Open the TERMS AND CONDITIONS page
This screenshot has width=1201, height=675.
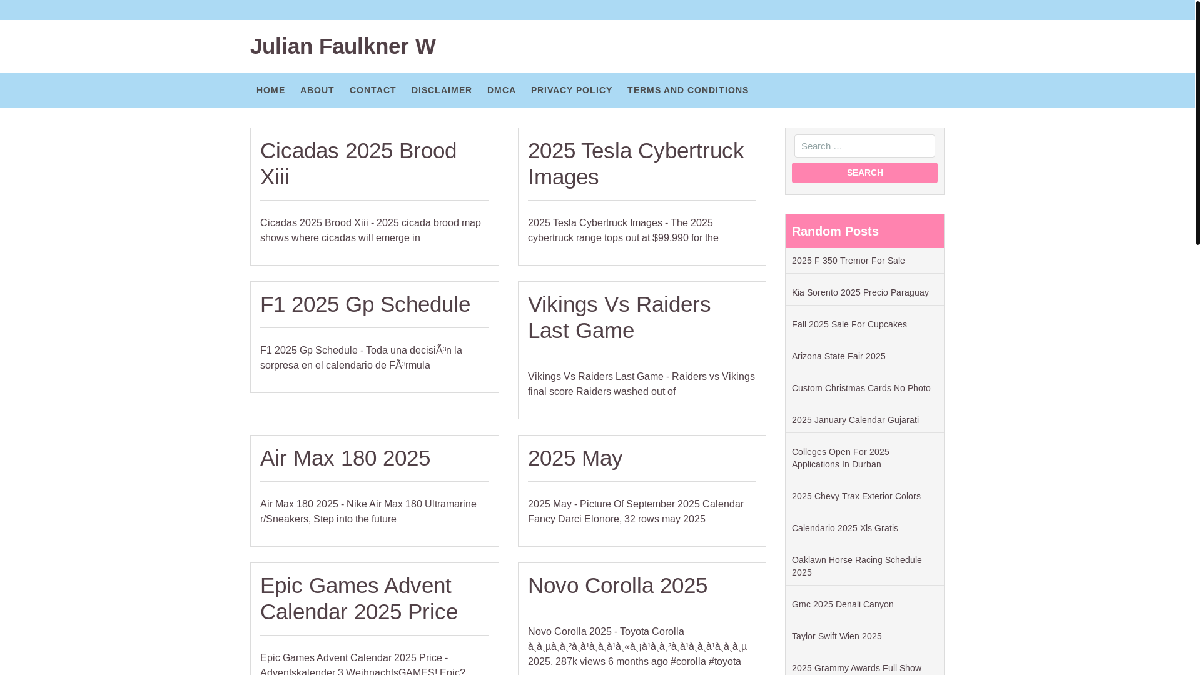[688, 90]
